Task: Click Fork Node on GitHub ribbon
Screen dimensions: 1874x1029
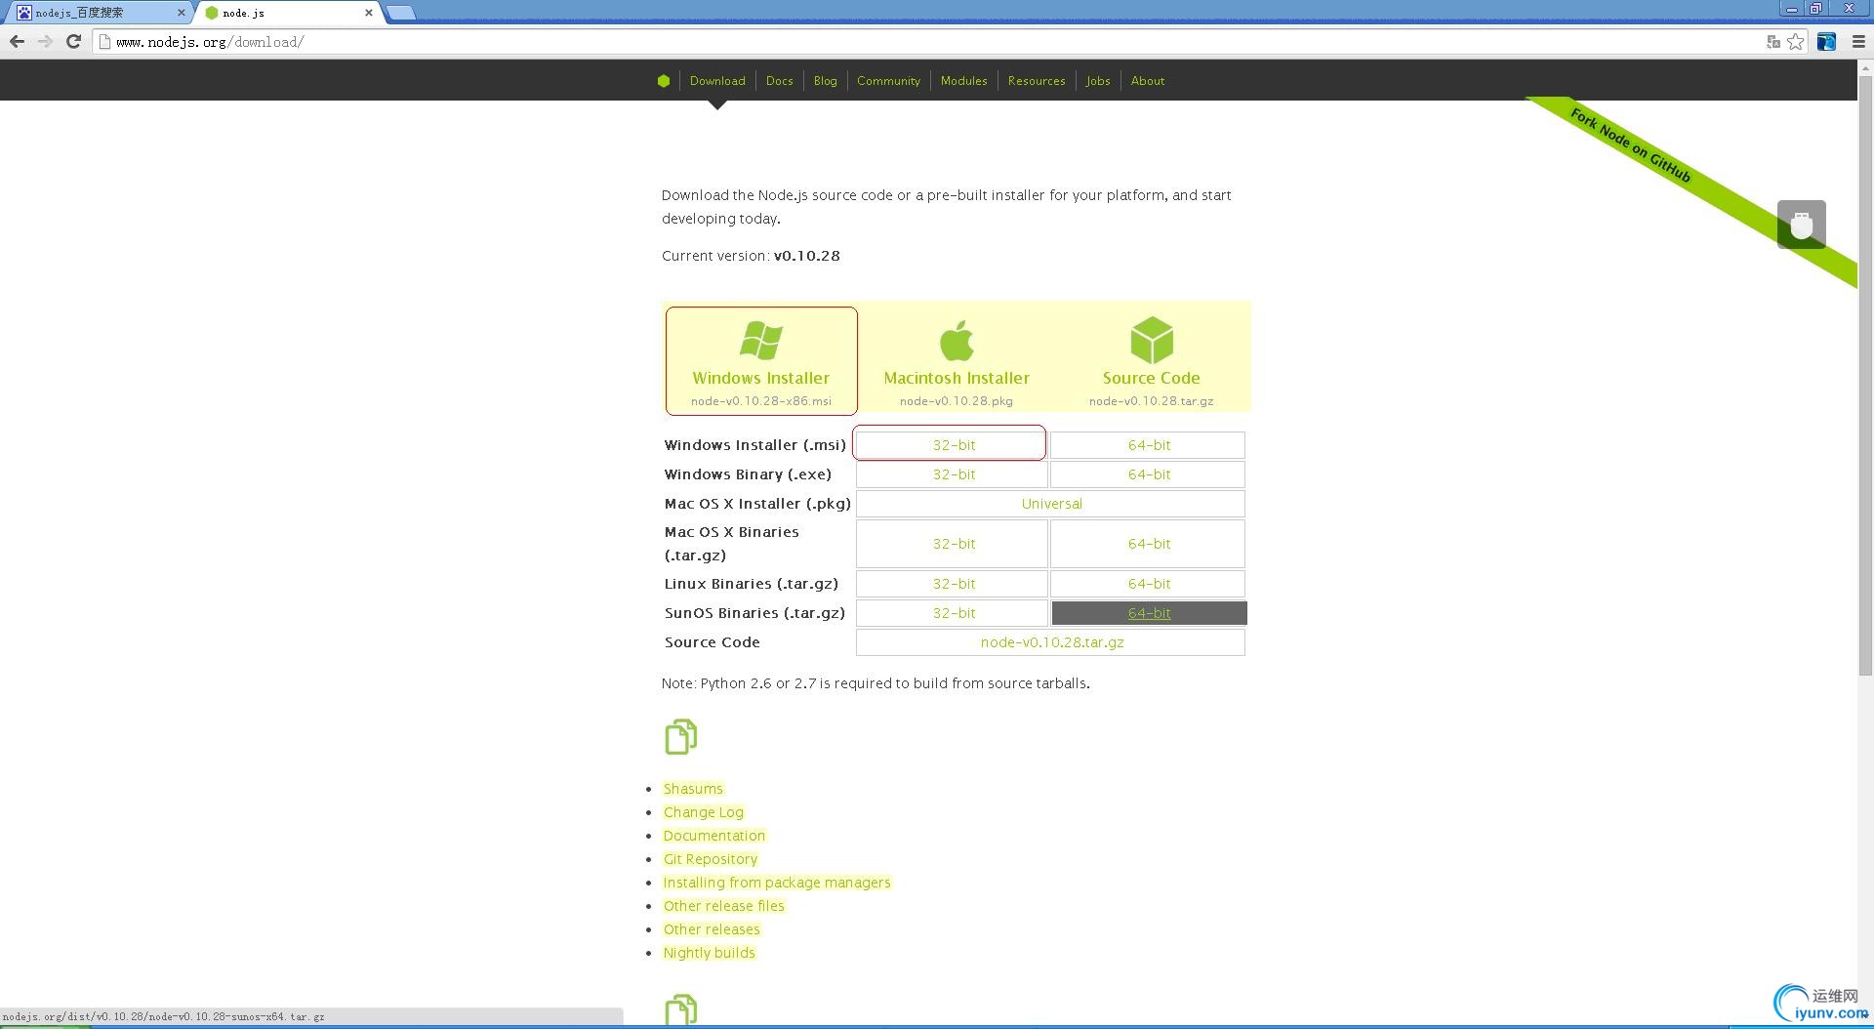Action: (x=1631, y=145)
